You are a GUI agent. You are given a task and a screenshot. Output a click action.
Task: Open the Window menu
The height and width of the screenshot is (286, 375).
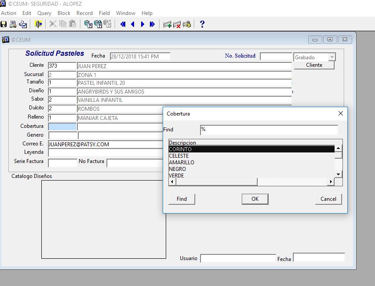tap(126, 13)
